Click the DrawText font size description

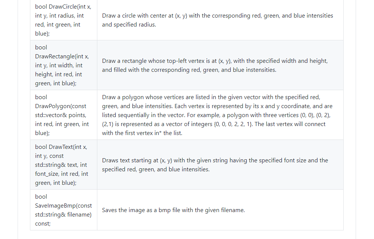point(215,165)
